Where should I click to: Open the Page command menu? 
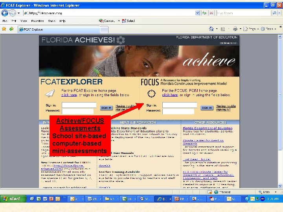(251, 29)
